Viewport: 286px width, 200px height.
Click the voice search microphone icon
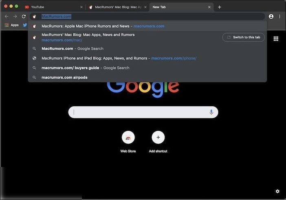[211, 112]
